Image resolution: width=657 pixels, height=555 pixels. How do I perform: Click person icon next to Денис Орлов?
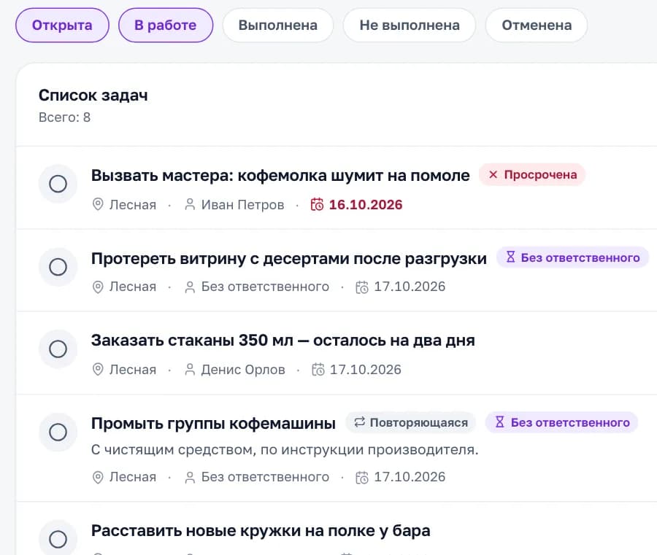pos(190,370)
